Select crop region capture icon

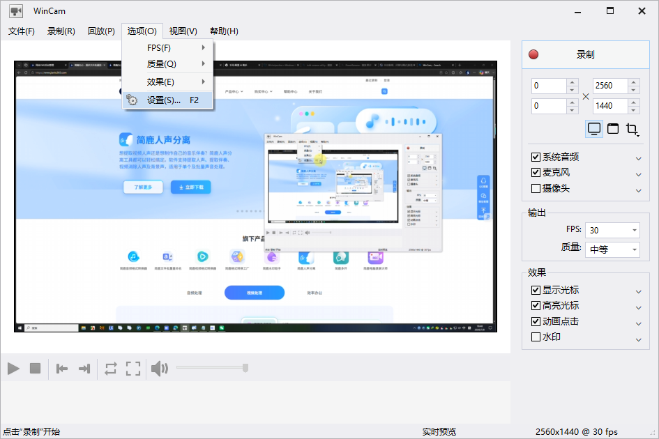pyautogui.click(x=633, y=129)
